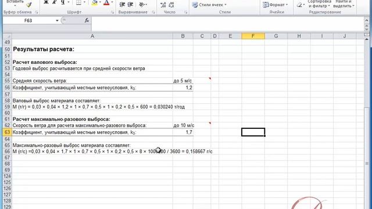Apply the red font color
The width and height of the screenshot is (372, 209).
tap(106, 2)
